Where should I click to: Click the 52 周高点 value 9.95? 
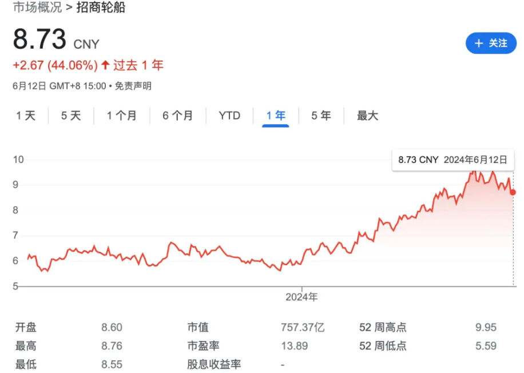[x=486, y=327]
